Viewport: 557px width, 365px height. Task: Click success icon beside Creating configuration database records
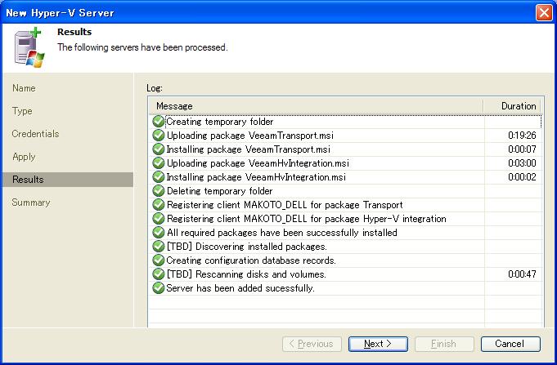(x=158, y=260)
